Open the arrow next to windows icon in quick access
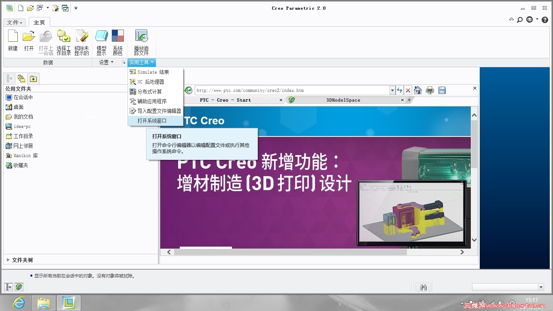The width and height of the screenshot is (553, 311). [48, 8]
